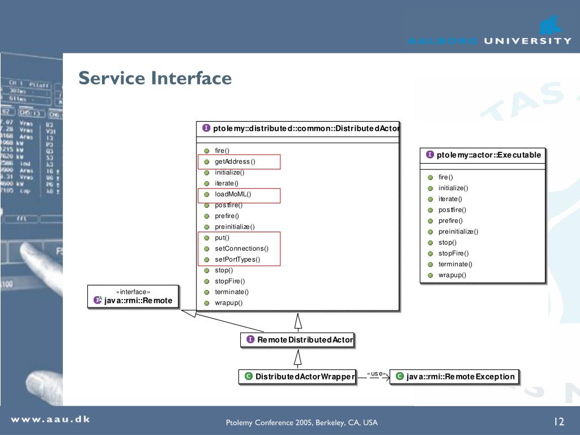Click the purple interface icon beside ptolemy::actor::Executable
This screenshot has height=435, width=580.
[x=430, y=154]
